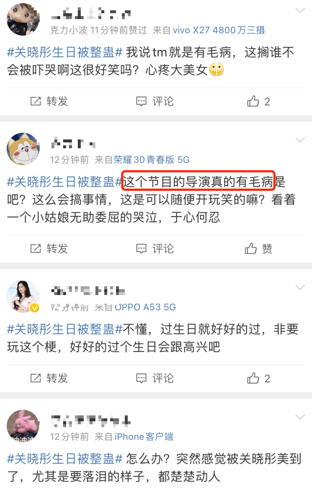Open hashtag #关晓彤生日被整蛊# in the last post
This screenshot has width=312, height=491.
(65, 459)
